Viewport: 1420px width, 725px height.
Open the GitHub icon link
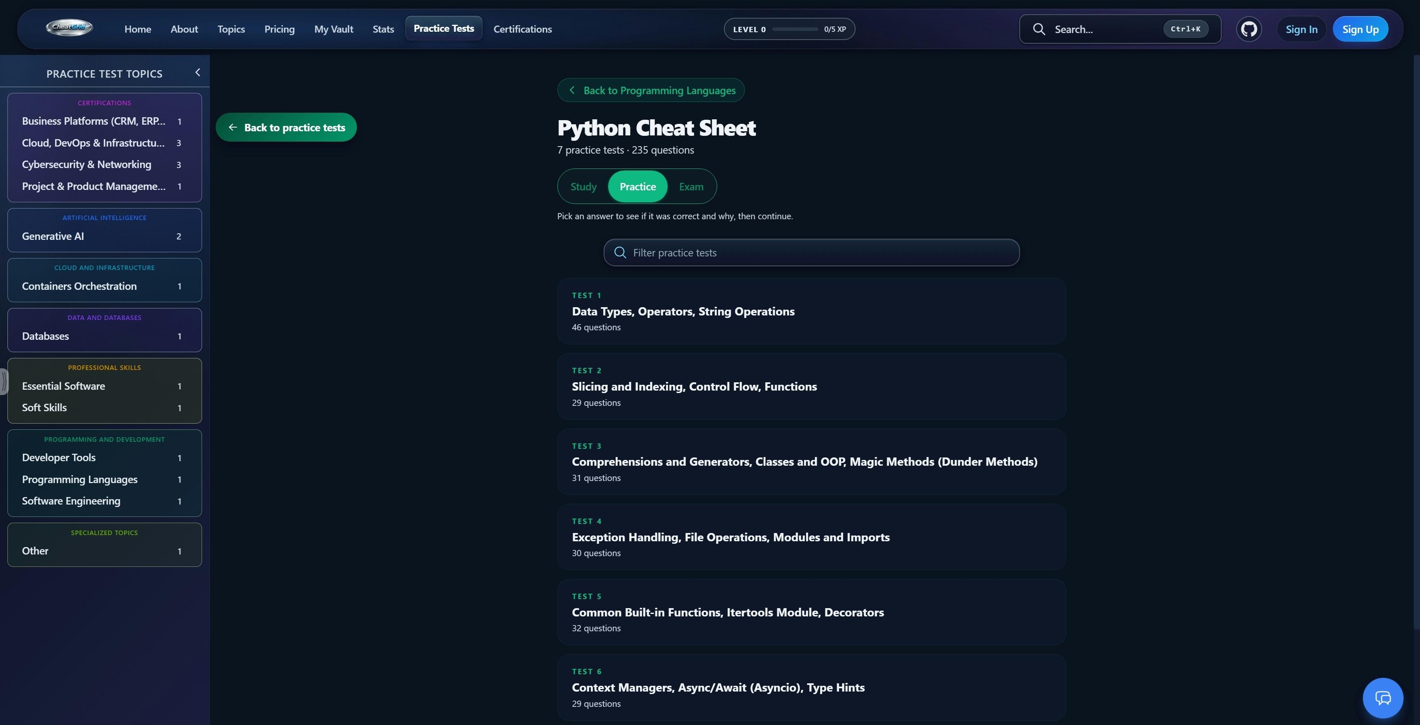coord(1249,29)
